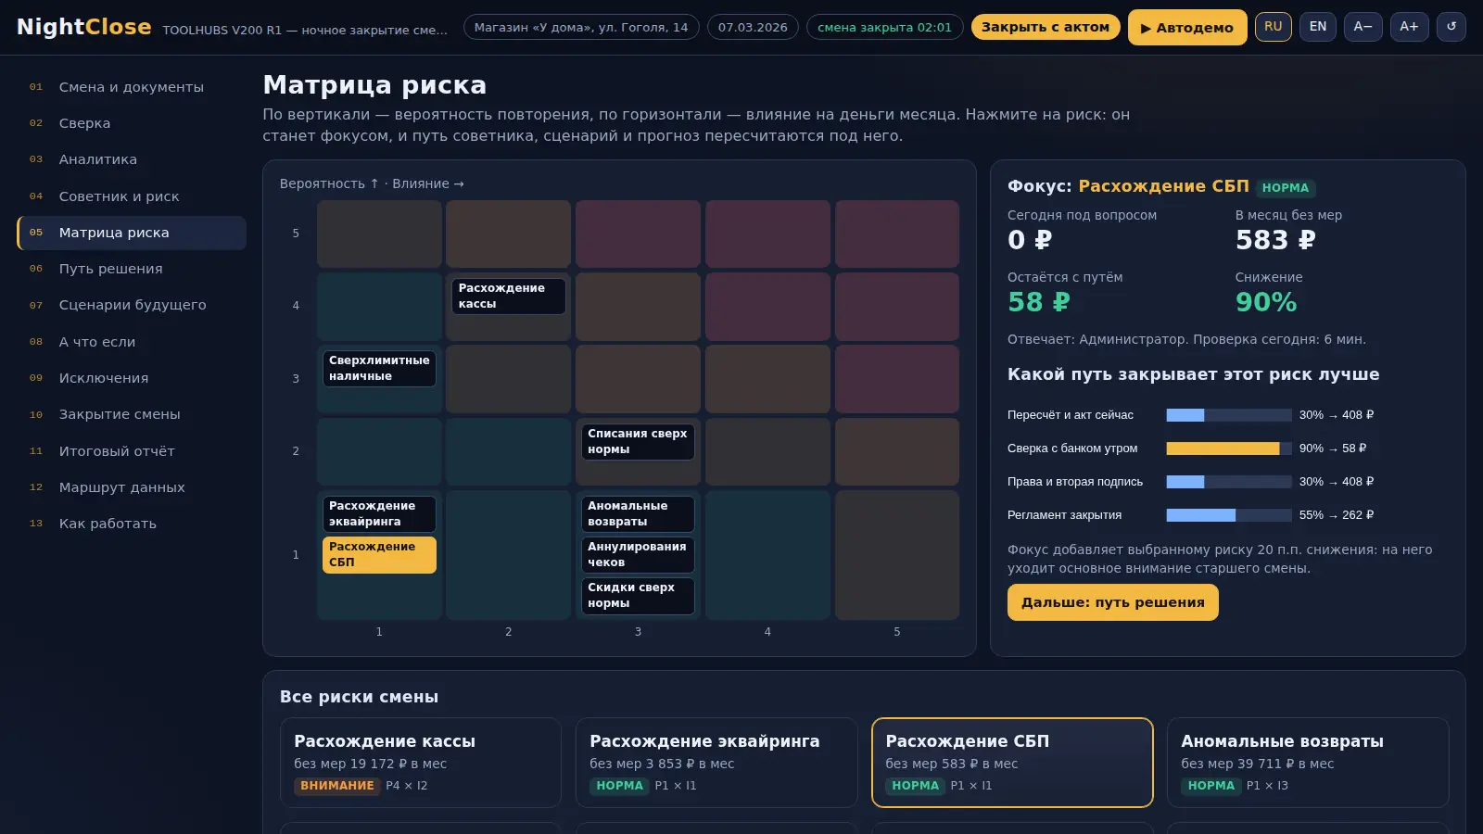
Task: Click the reset ↺ icon button
Action: pyautogui.click(x=1451, y=27)
